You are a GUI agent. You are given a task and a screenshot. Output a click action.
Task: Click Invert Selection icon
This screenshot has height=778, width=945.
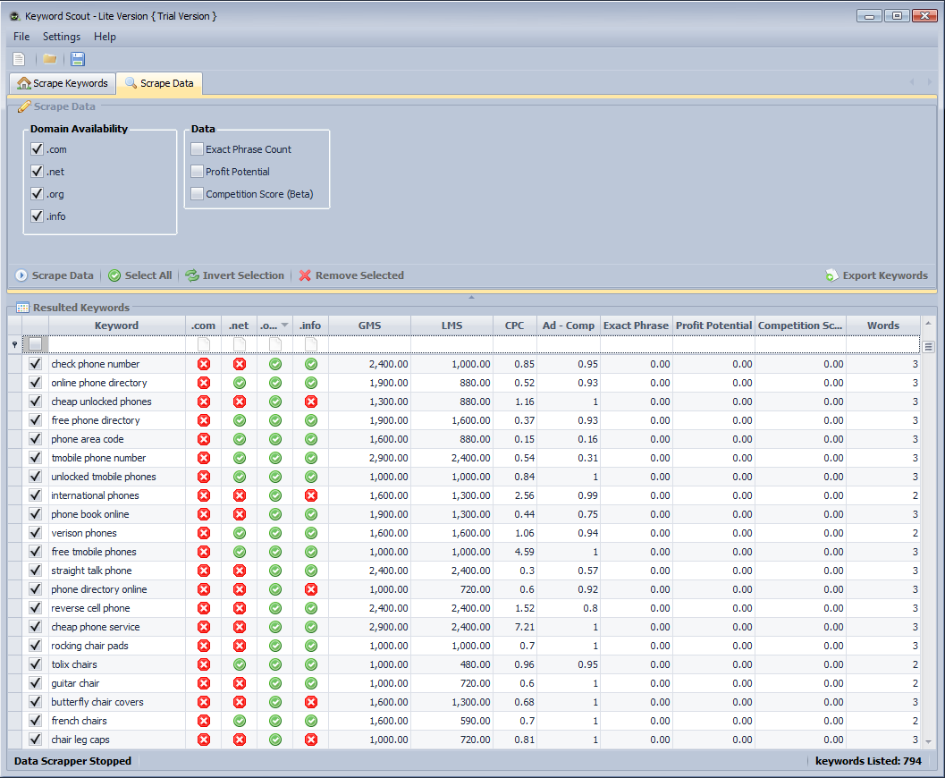click(192, 275)
